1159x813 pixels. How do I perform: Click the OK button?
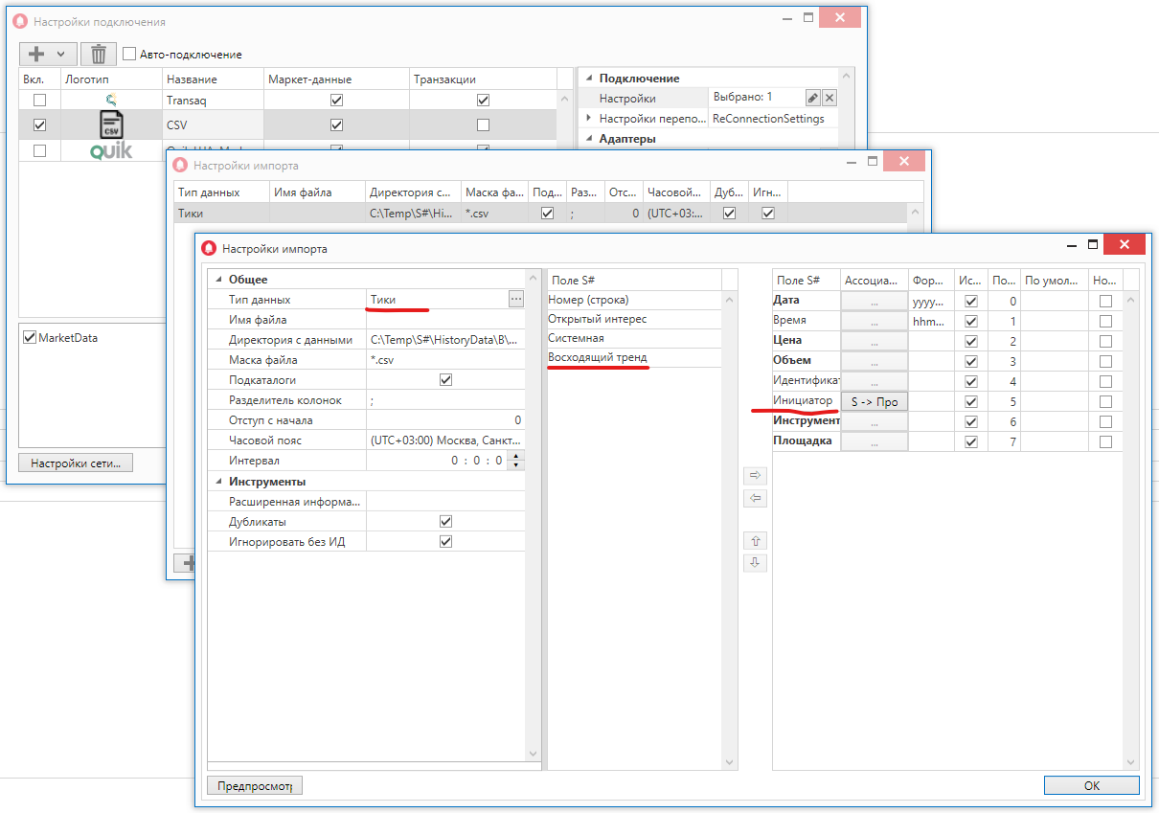1092,785
